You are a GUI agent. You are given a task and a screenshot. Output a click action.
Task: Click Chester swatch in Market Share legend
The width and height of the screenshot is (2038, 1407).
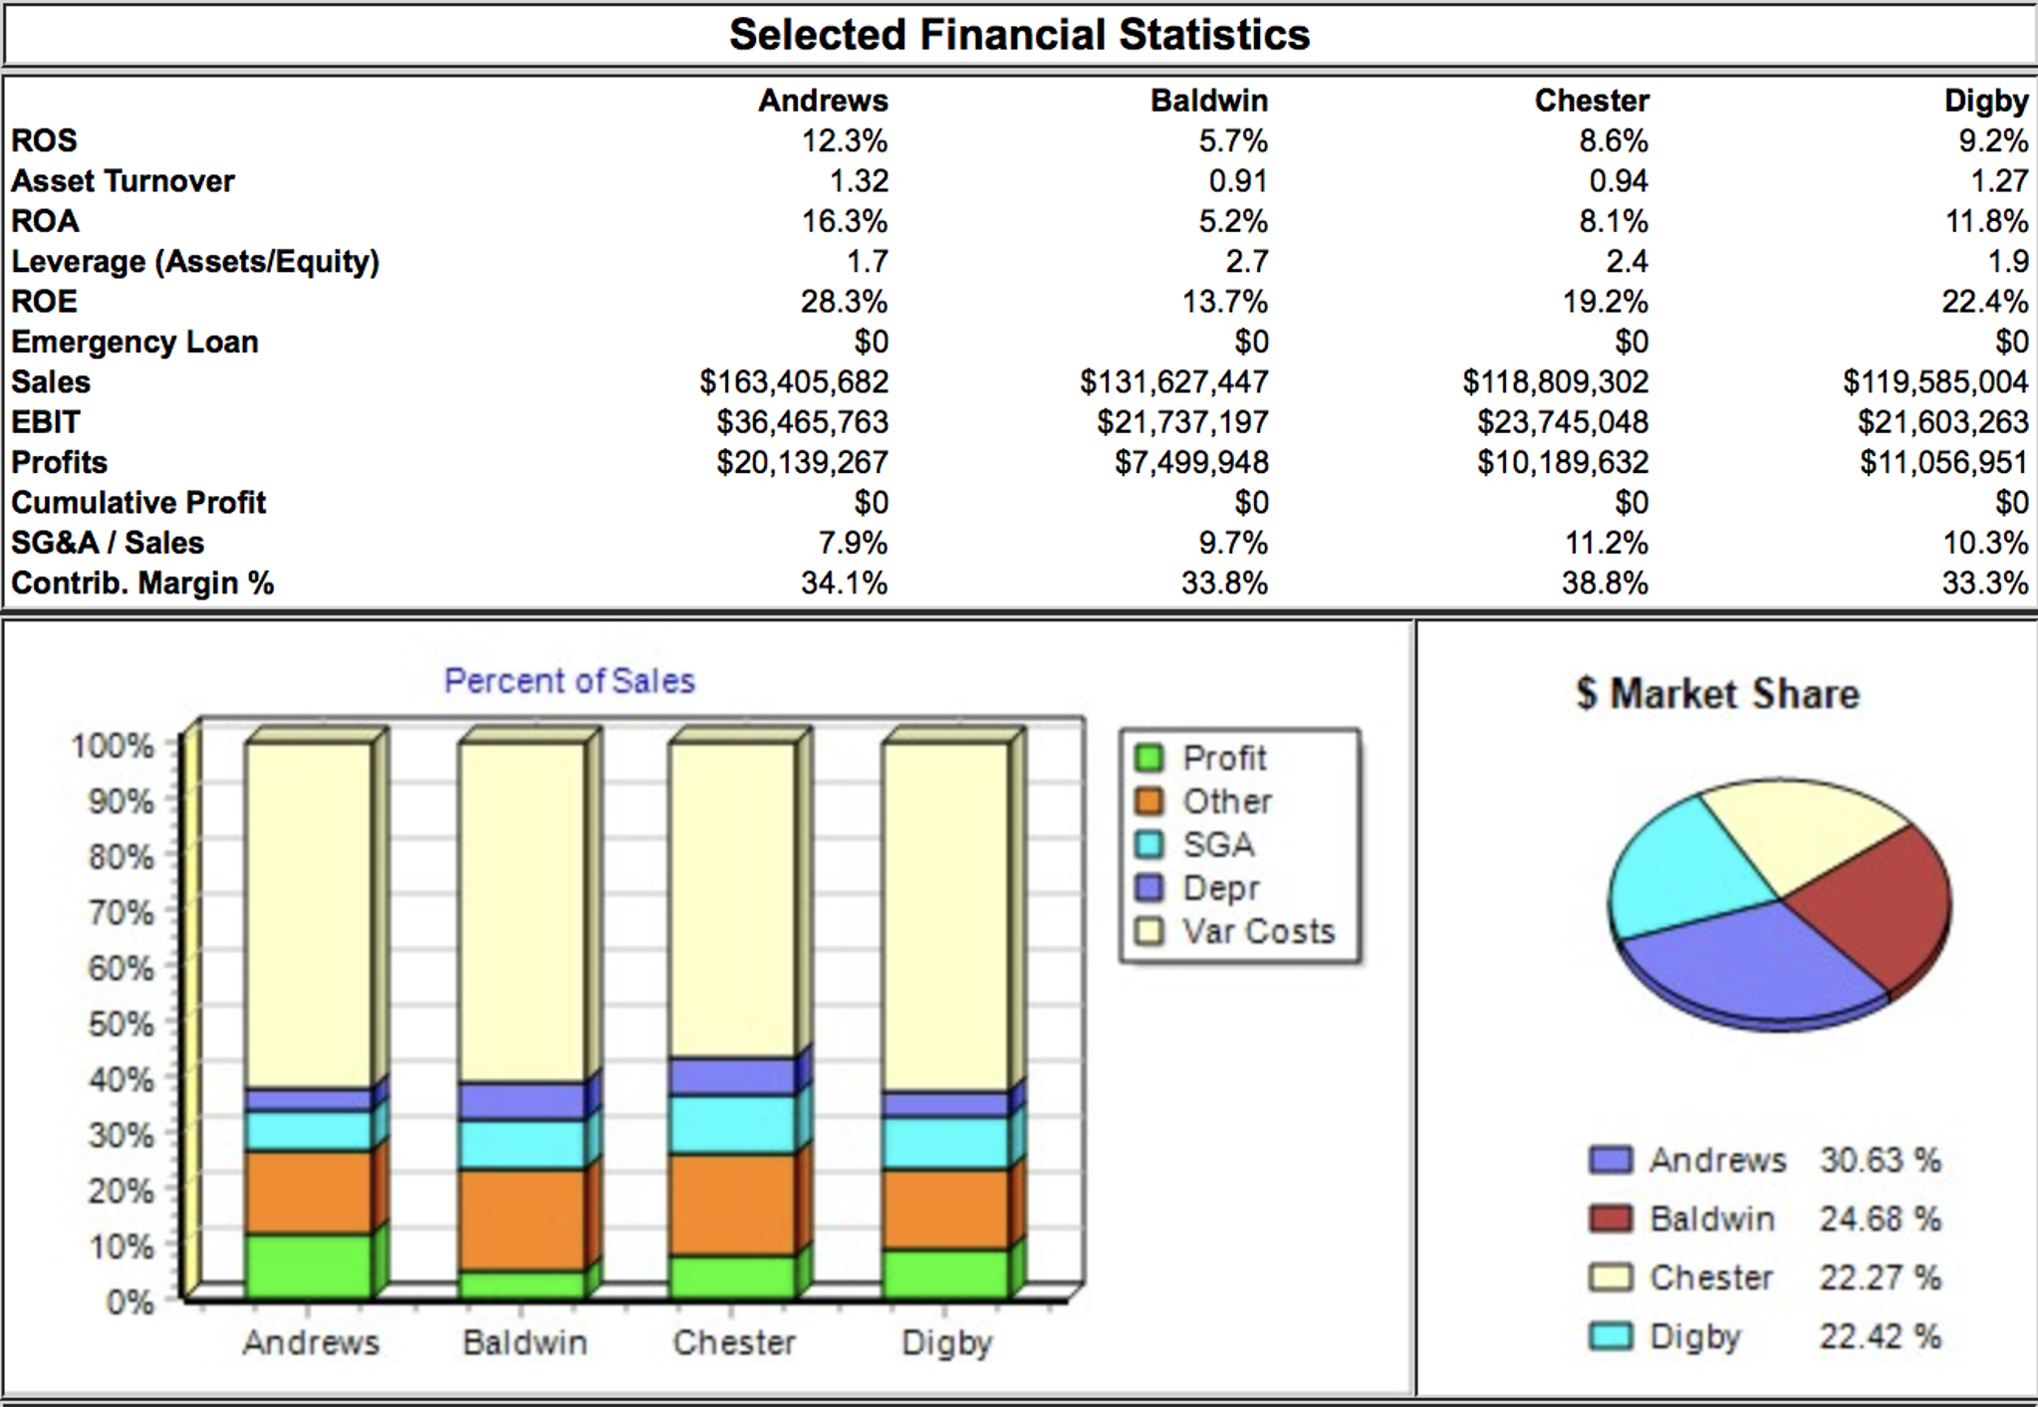pos(1610,1278)
